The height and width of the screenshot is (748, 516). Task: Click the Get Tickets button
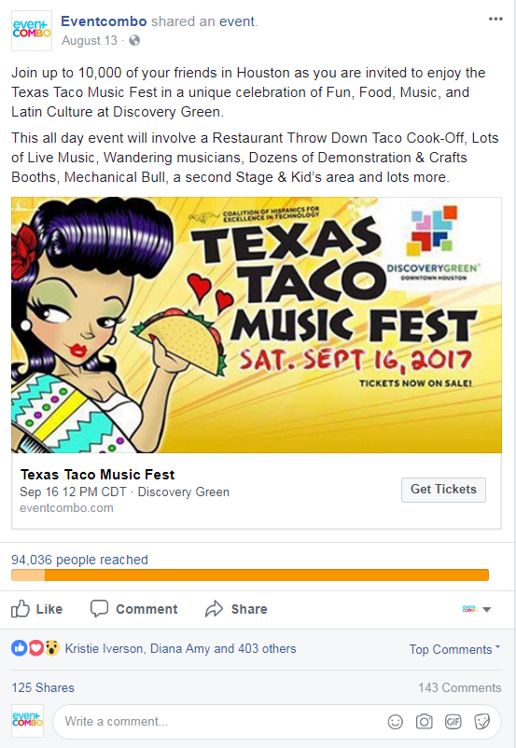click(x=443, y=490)
